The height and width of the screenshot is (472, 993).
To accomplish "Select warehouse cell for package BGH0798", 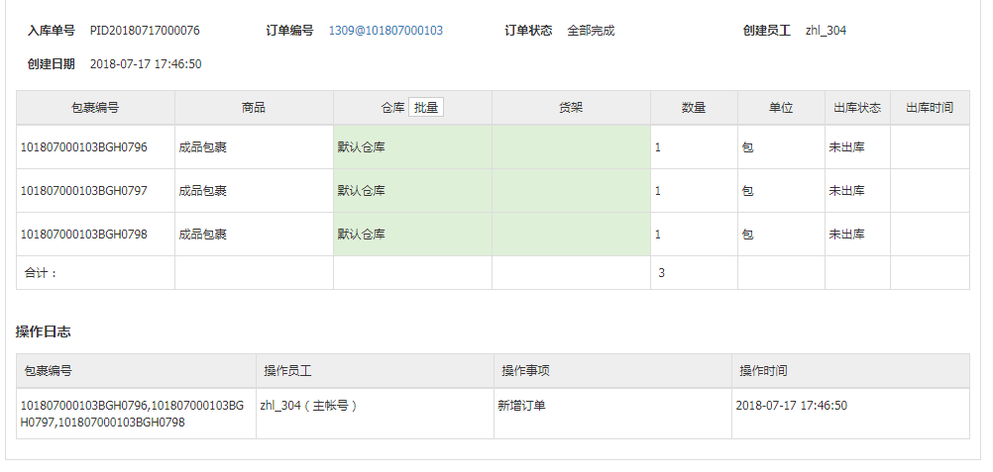I will click(x=413, y=235).
